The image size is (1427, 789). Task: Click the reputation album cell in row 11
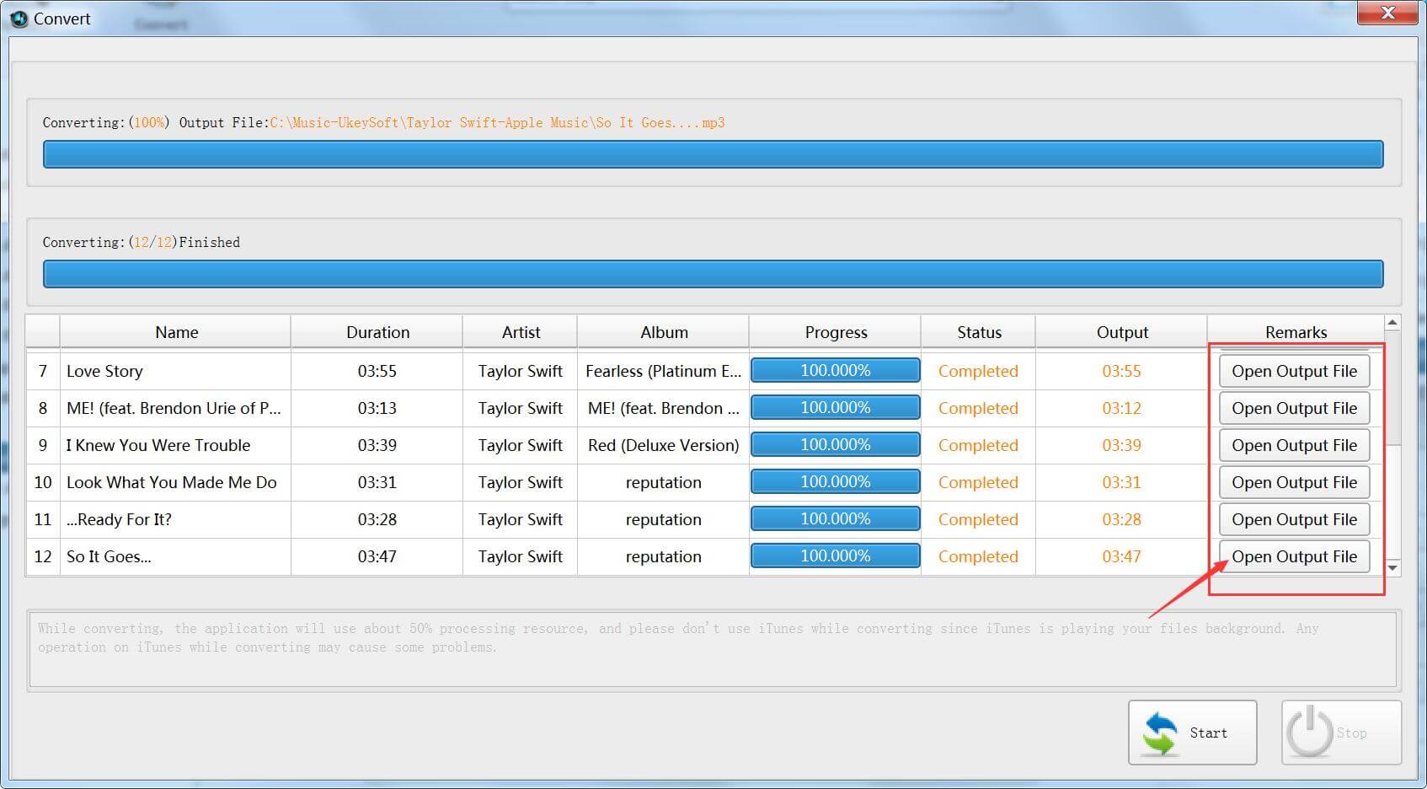(664, 519)
